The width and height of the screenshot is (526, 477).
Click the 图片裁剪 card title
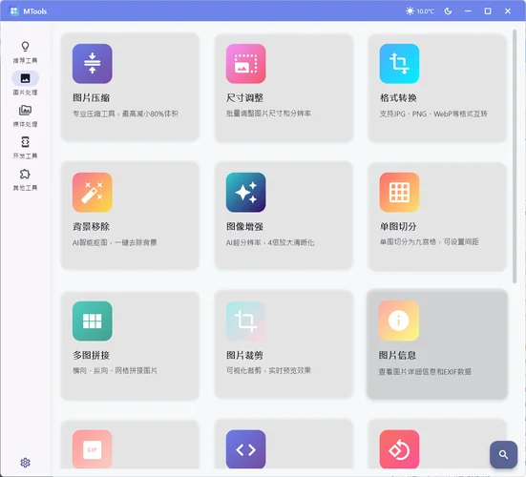tap(245, 355)
